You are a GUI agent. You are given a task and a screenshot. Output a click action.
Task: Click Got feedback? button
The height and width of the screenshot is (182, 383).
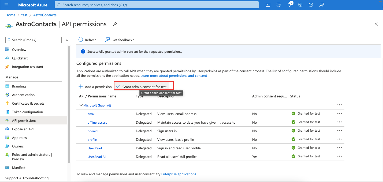(120, 40)
